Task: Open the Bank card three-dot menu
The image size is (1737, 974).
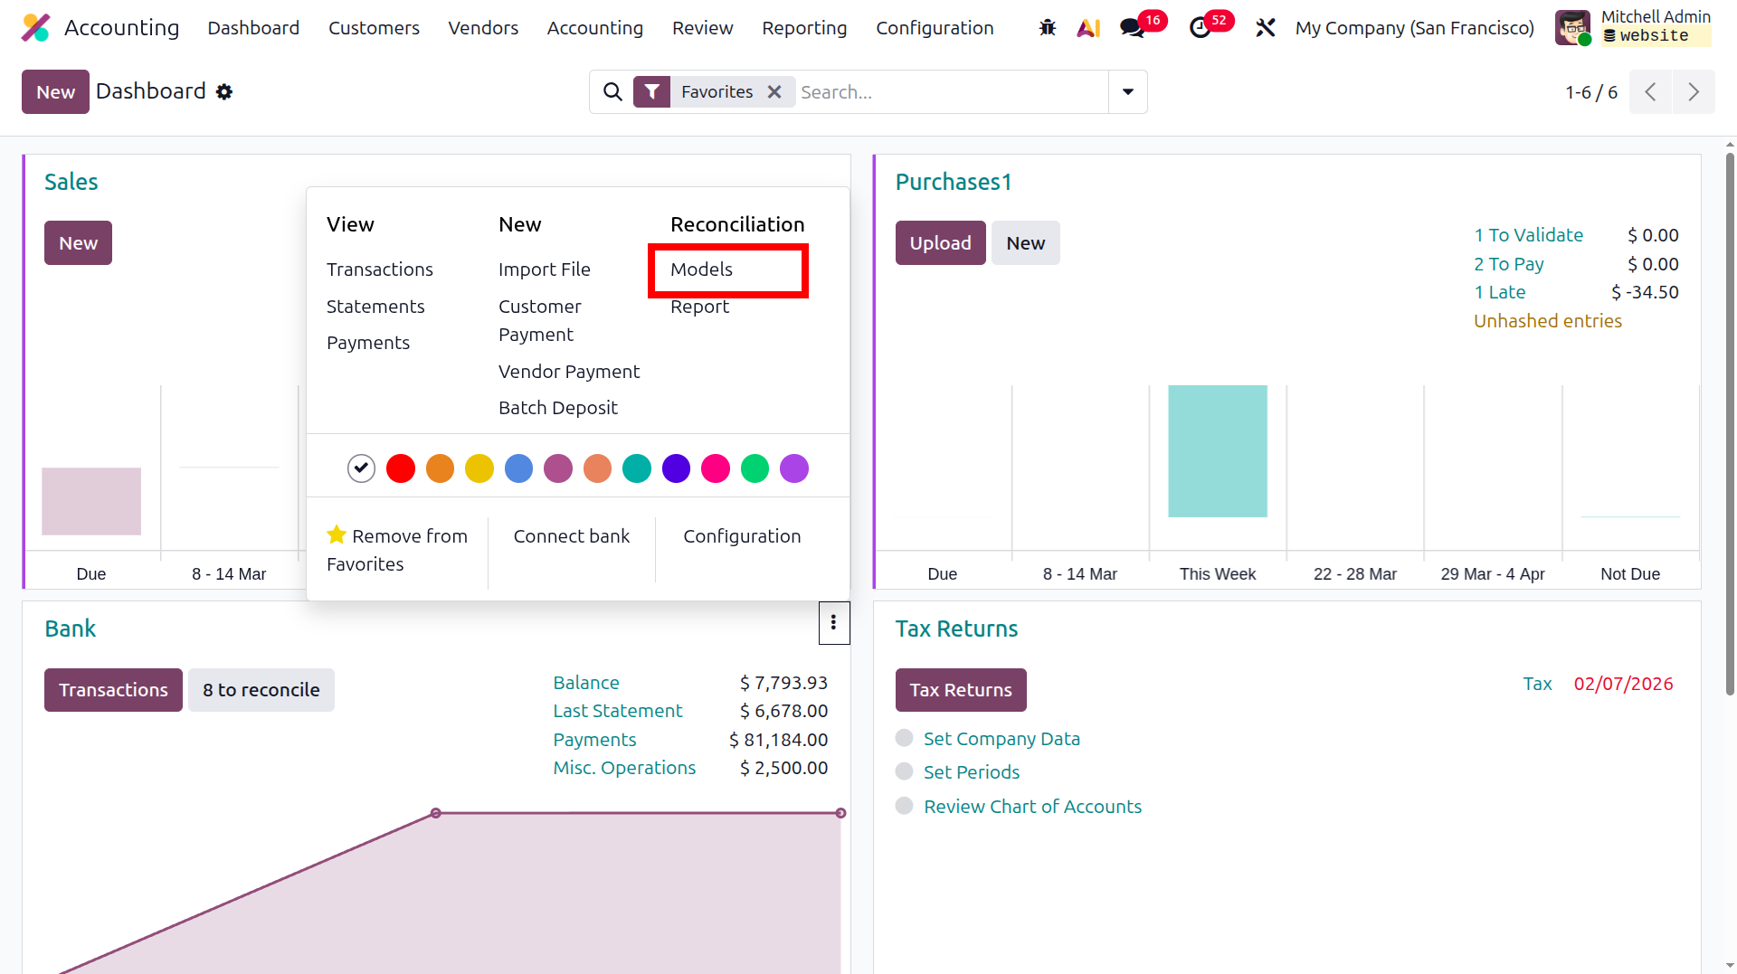Action: pyautogui.click(x=834, y=623)
